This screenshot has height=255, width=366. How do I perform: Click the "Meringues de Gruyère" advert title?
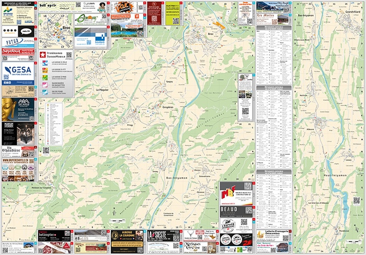(193, 246)
